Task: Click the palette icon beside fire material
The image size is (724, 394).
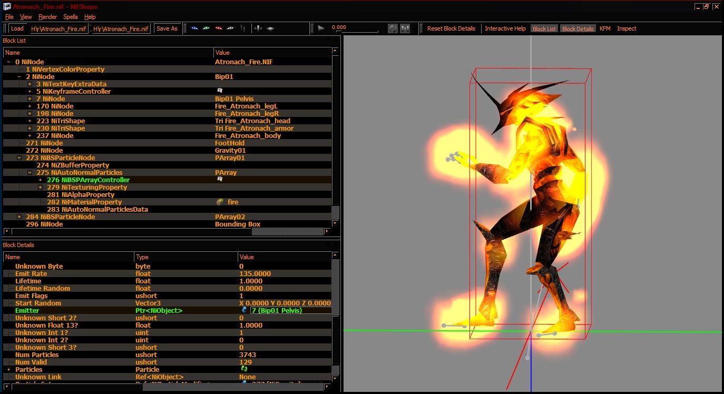Action: click(x=220, y=202)
